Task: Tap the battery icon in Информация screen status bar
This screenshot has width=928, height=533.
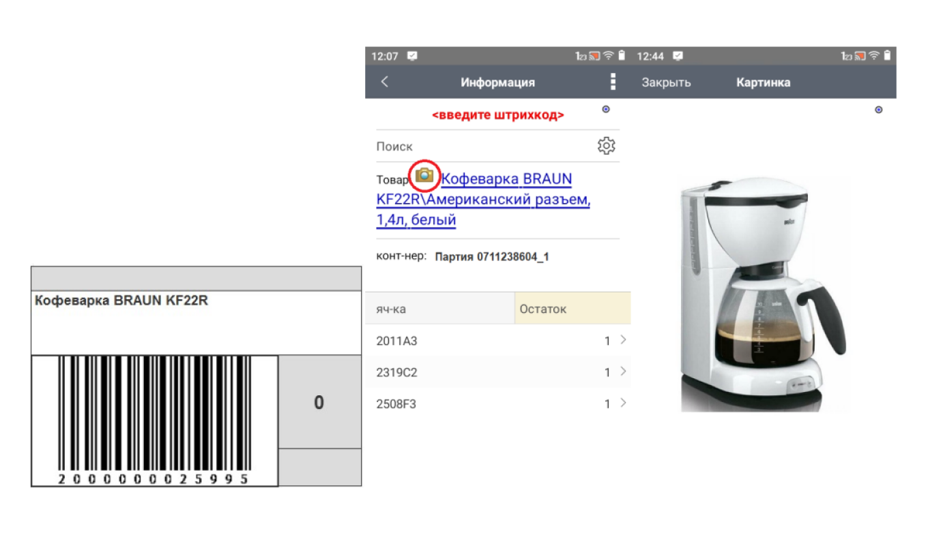Action: pos(622,56)
